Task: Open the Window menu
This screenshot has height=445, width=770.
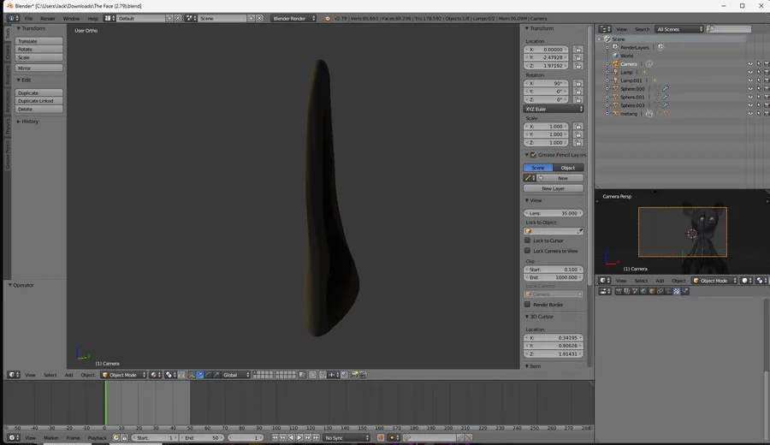Action: (x=71, y=19)
